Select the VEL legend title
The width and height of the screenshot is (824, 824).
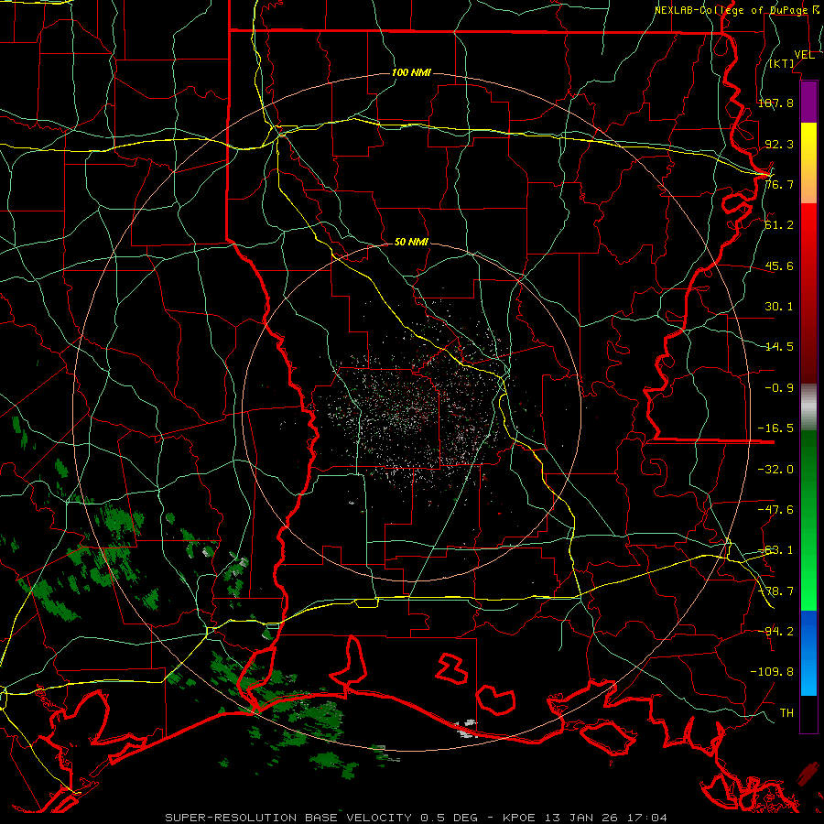tap(805, 55)
